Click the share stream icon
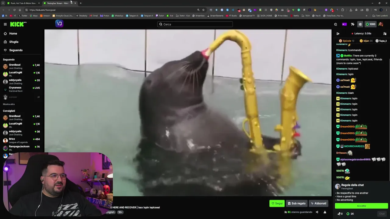Screen dimensions: 390x219 point(317,212)
